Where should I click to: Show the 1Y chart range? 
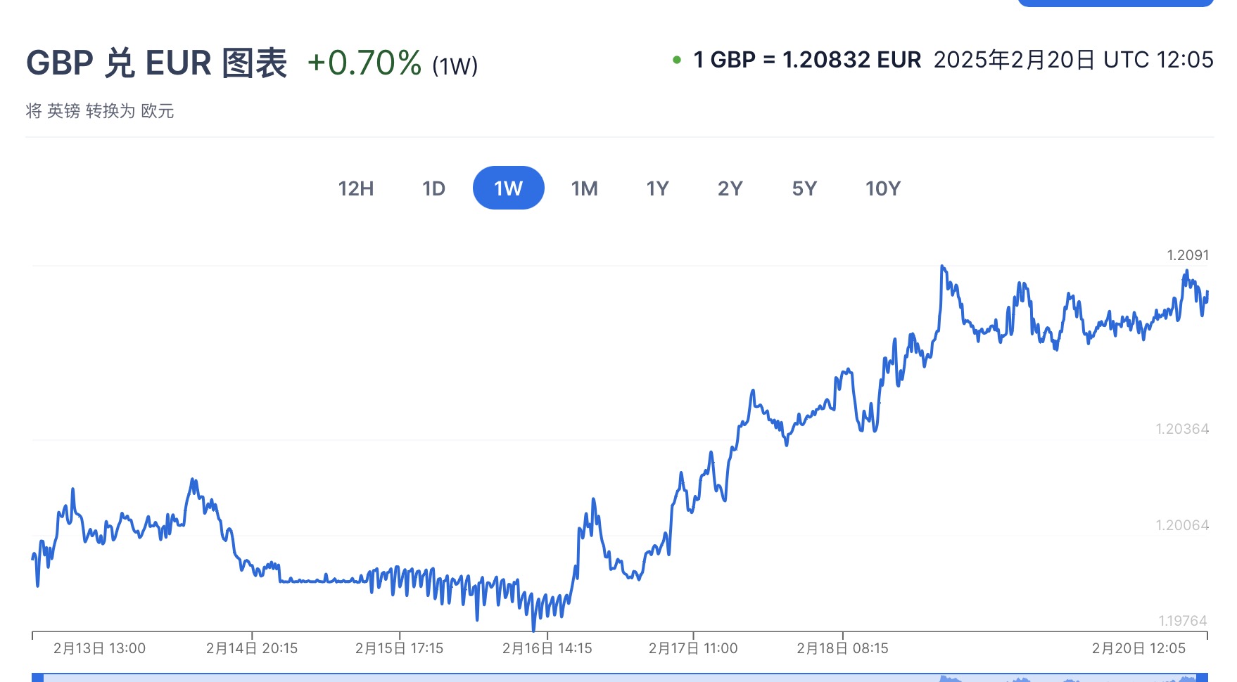(657, 188)
